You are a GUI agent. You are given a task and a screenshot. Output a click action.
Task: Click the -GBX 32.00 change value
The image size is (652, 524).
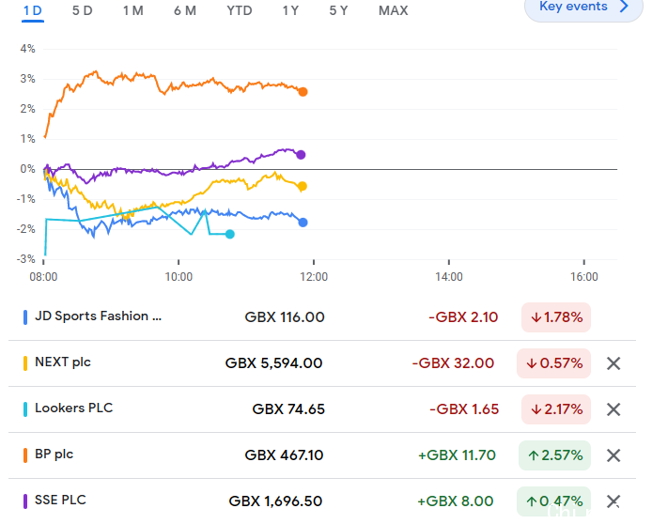point(453,363)
